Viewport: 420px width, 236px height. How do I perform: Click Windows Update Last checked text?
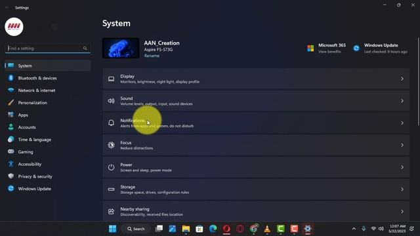(x=386, y=52)
